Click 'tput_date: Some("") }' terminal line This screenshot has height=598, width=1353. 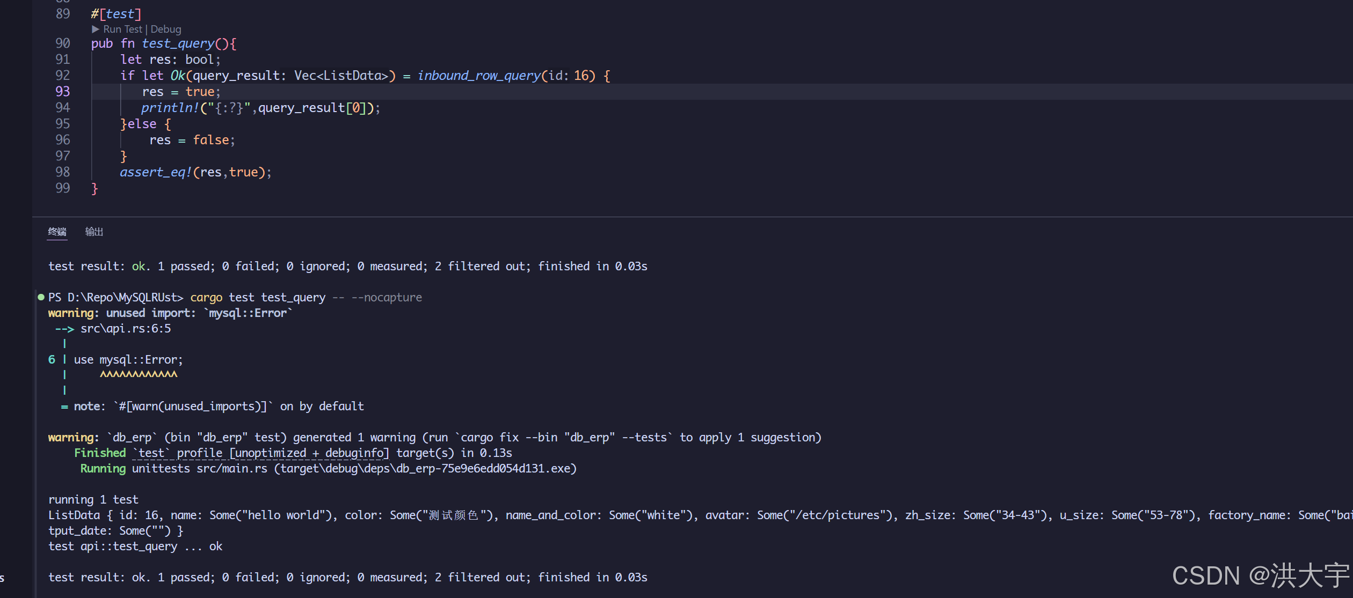pyautogui.click(x=116, y=531)
